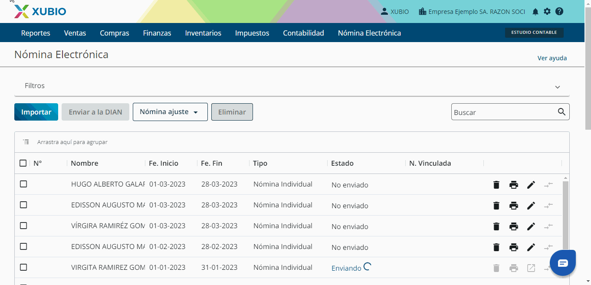Viewport: 591px width, 285px height.
Task: Edit the EDISSON payroll dated 01-02-2023
Action: coord(531,247)
